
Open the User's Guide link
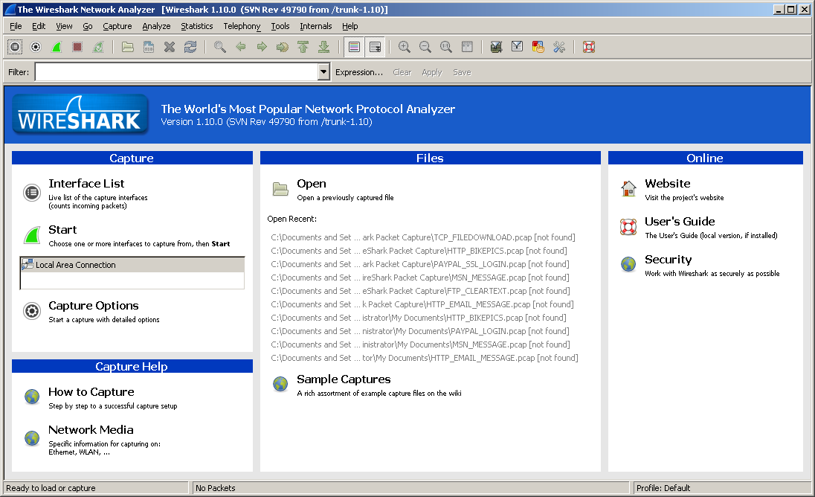(x=680, y=222)
